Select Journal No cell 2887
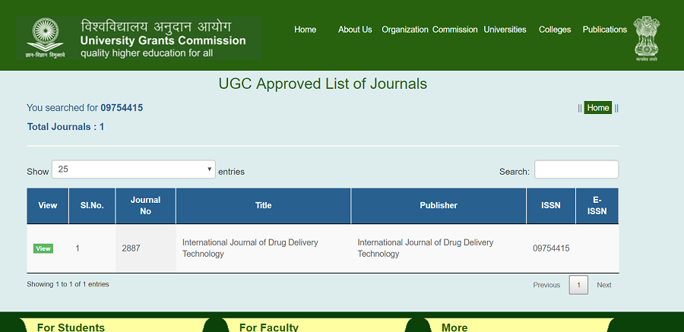Image resolution: width=684 pixels, height=332 pixels. [146, 248]
